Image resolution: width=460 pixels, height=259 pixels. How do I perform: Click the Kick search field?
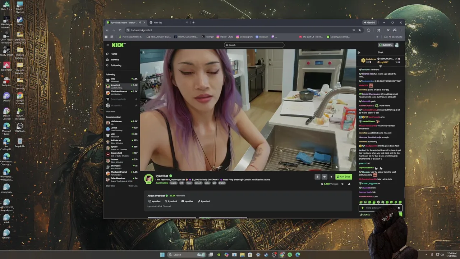click(254, 45)
